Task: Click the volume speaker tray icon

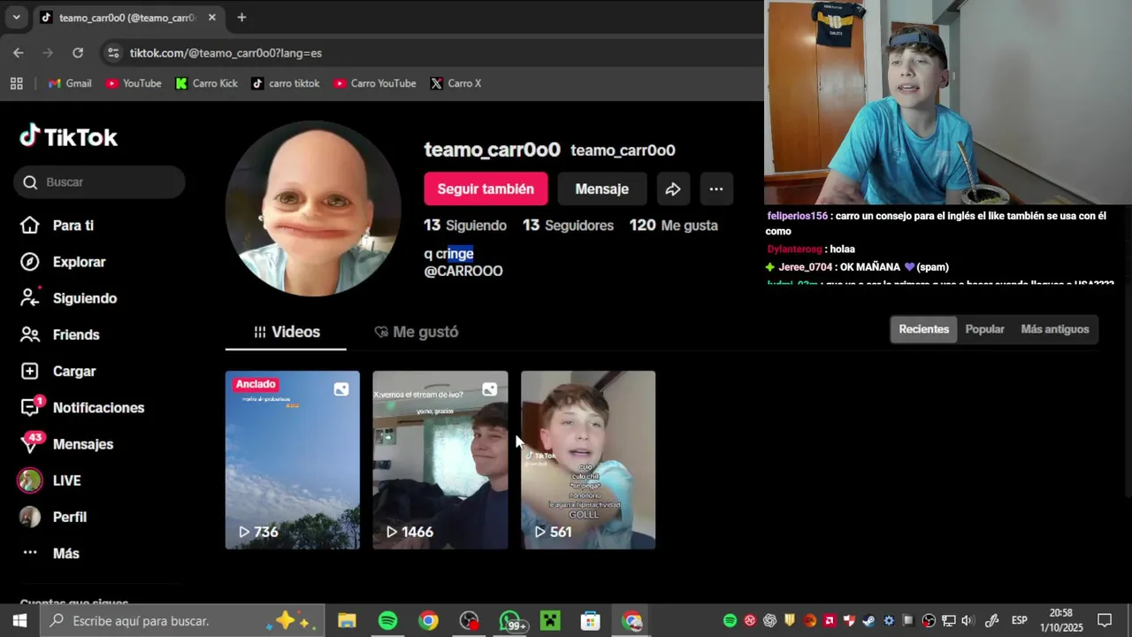Action: 968,621
